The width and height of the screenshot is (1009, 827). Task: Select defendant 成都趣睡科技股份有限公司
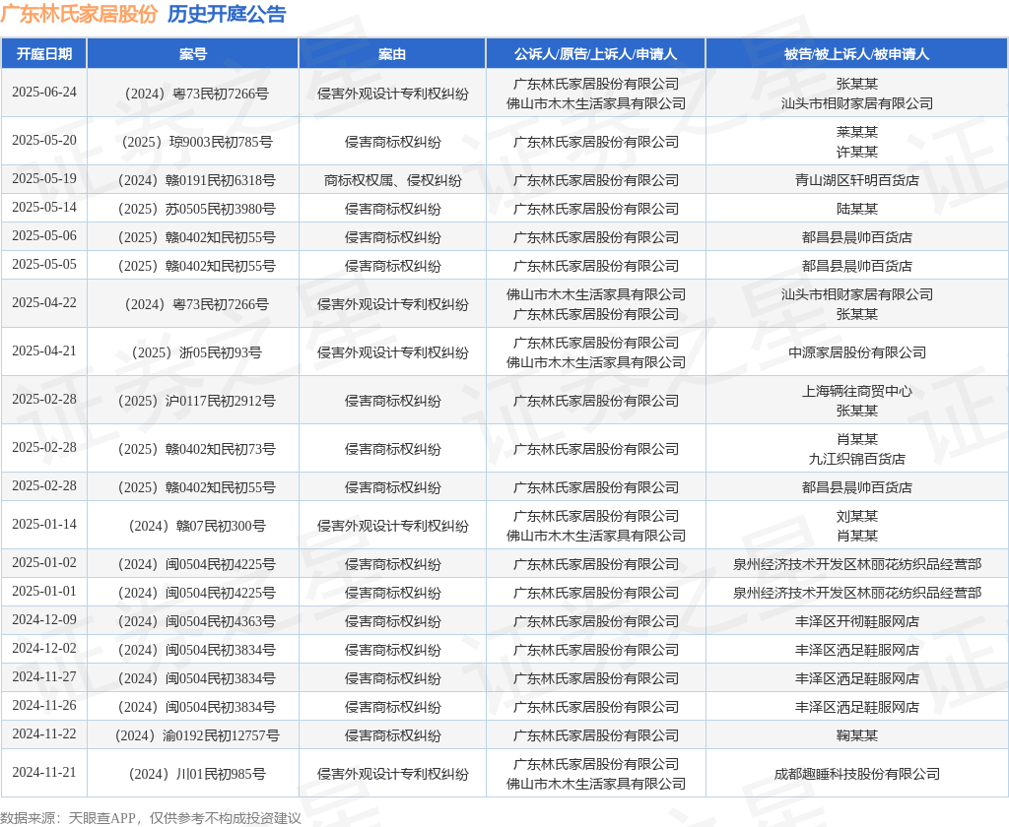[x=856, y=774]
